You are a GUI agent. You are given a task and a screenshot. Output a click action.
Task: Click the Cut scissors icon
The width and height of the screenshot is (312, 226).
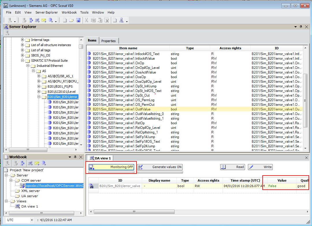pos(86,20)
